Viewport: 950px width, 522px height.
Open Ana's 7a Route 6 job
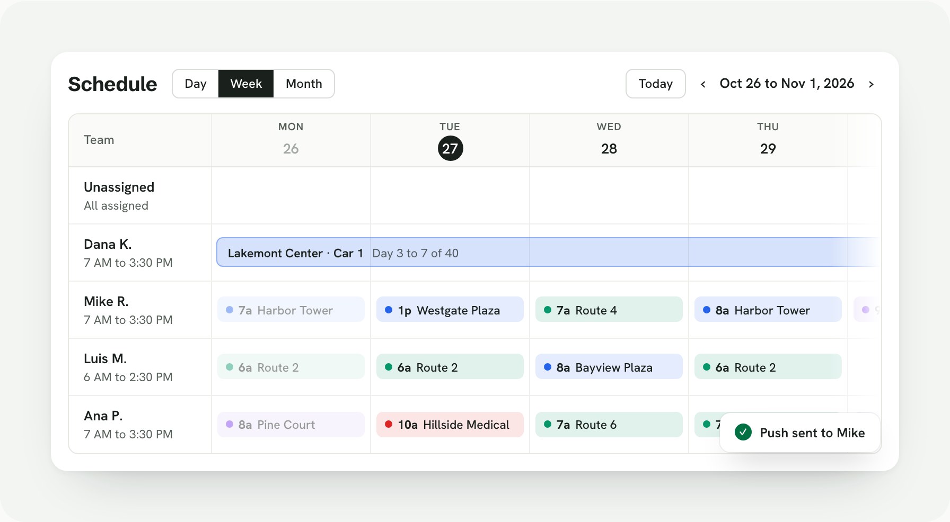tap(609, 424)
